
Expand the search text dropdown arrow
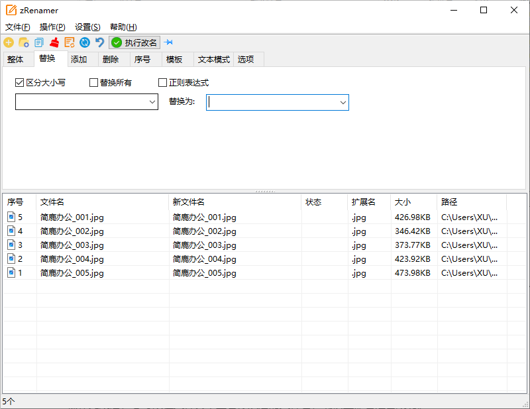point(152,102)
